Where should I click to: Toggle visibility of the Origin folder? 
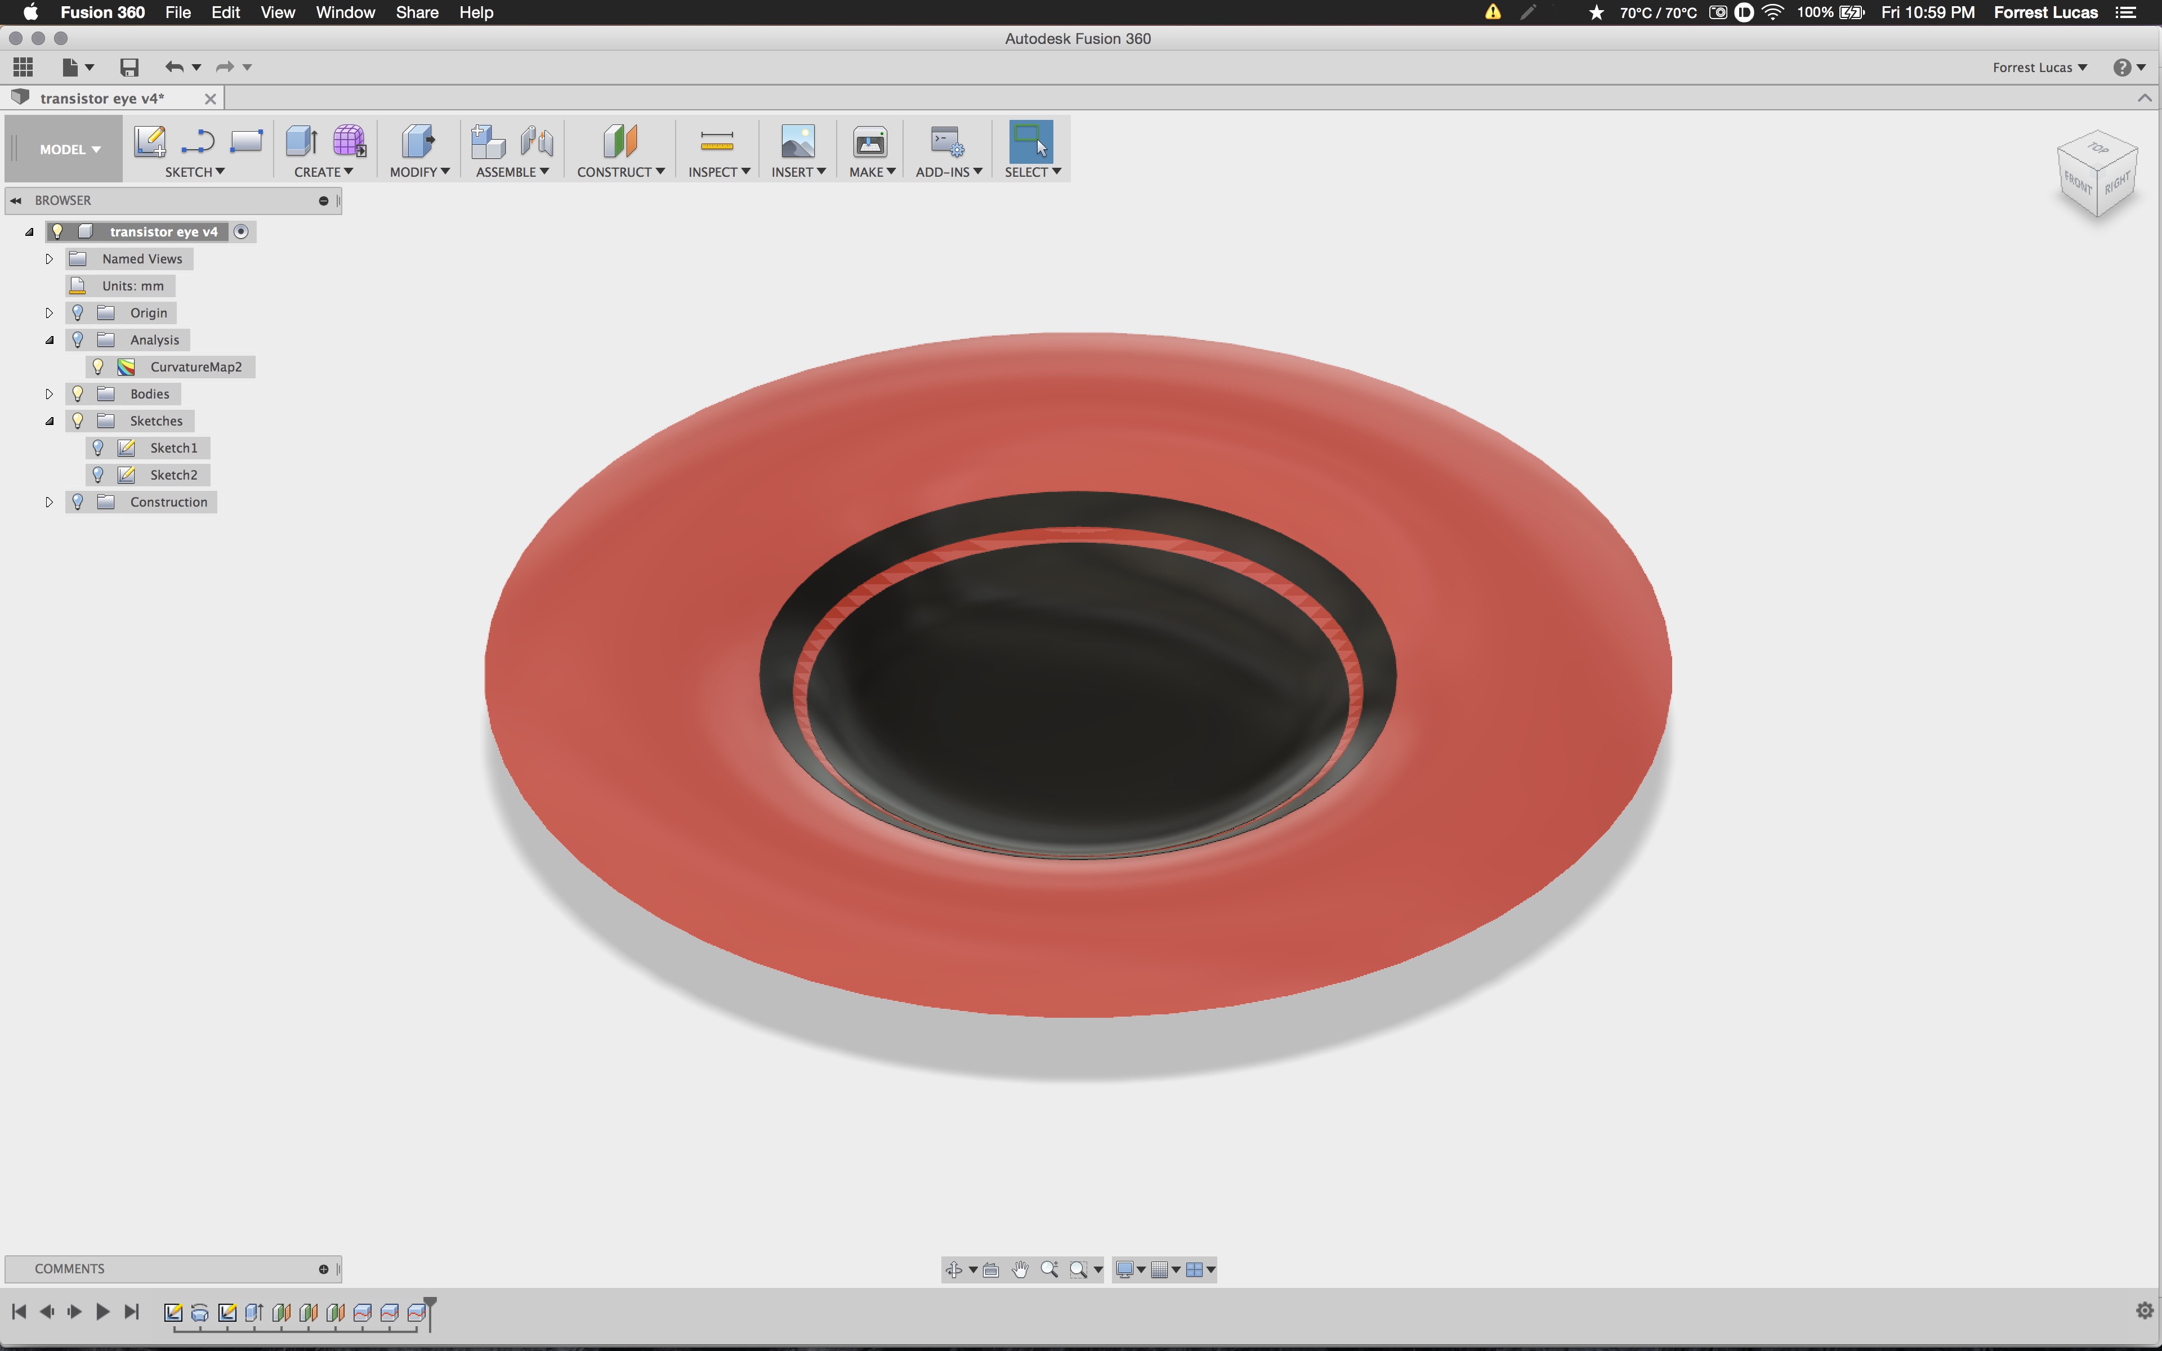(78, 313)
